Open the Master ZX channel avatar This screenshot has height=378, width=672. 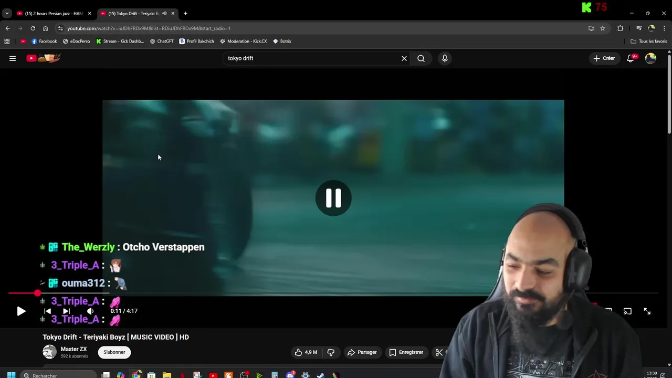pos(49,352)
